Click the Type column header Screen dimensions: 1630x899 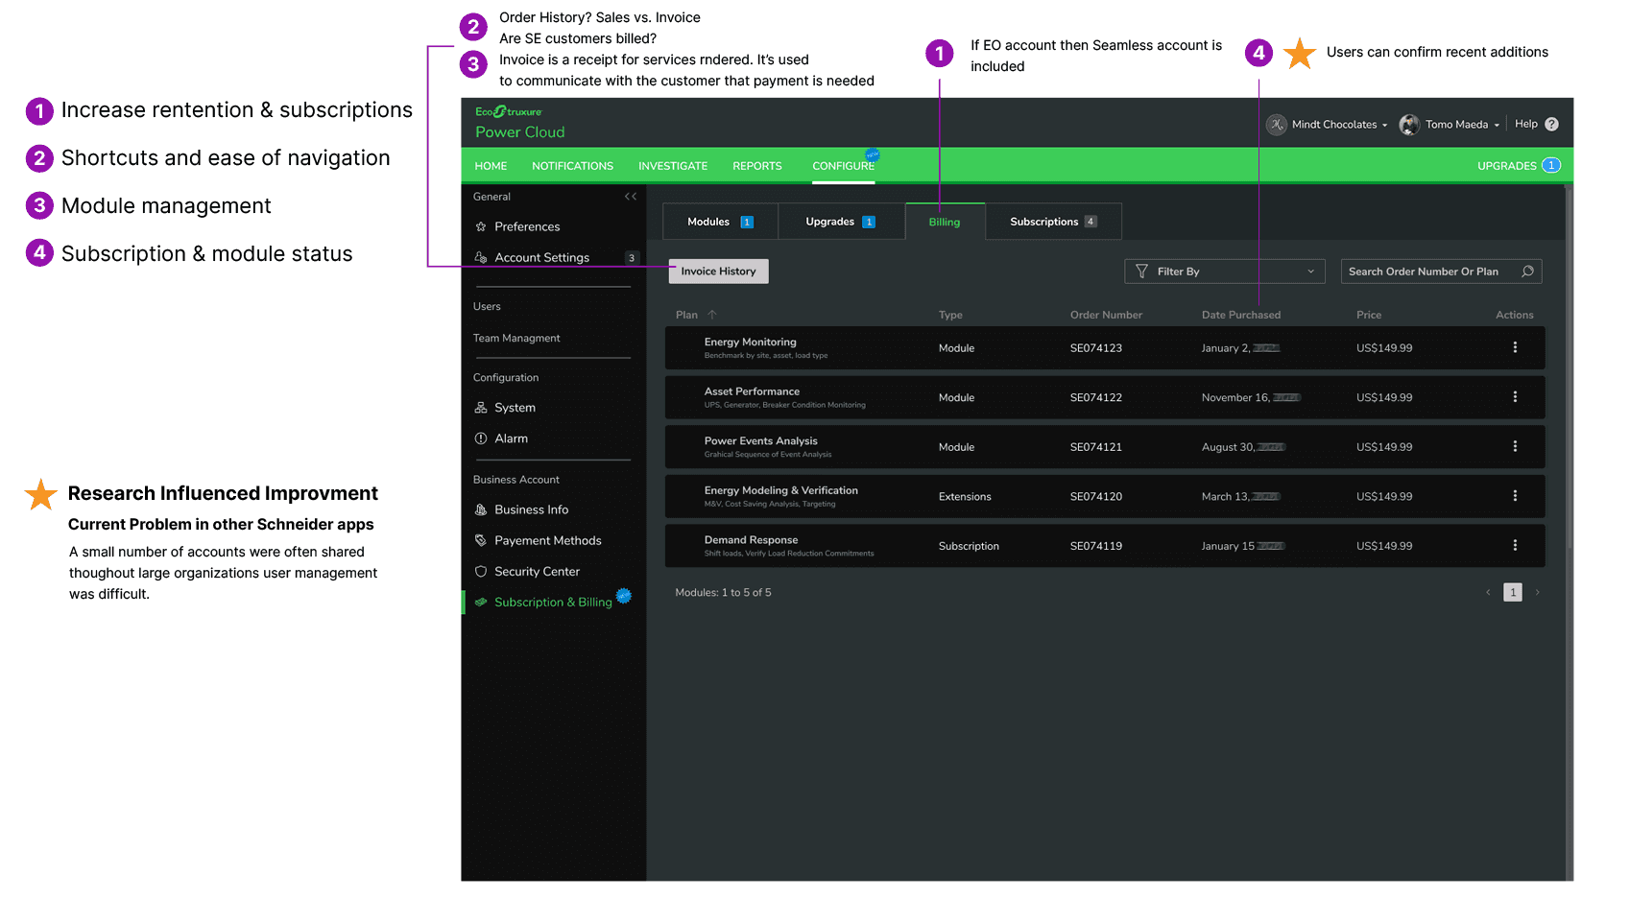tap(950, 315)
